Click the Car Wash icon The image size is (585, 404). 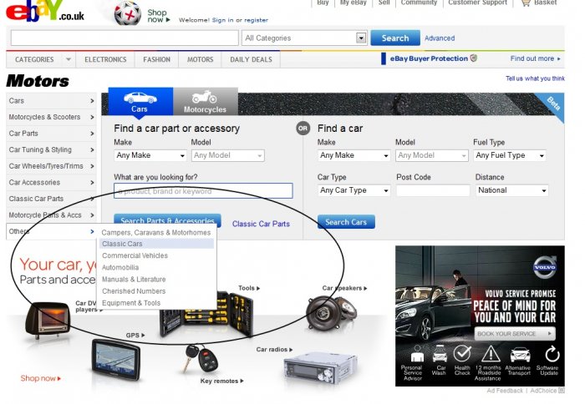[440, 354]
